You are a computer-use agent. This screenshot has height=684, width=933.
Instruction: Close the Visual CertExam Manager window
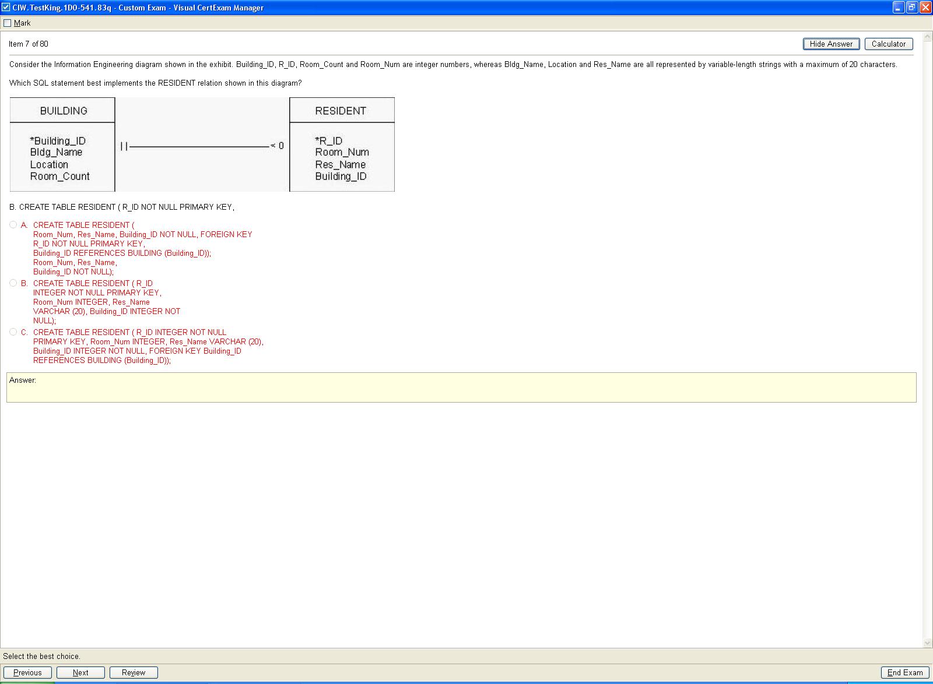925,8
